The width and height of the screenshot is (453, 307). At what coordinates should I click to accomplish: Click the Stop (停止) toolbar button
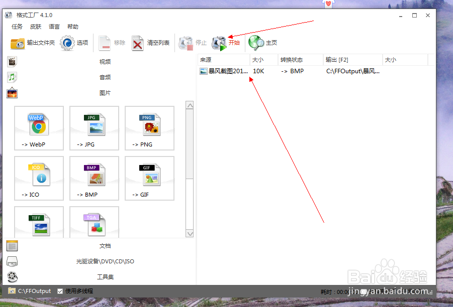(x=193, y=43)
